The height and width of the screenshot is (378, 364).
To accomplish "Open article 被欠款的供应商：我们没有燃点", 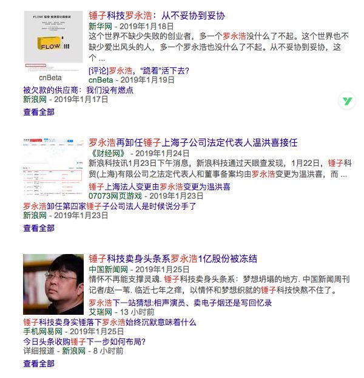I will 78,90.
